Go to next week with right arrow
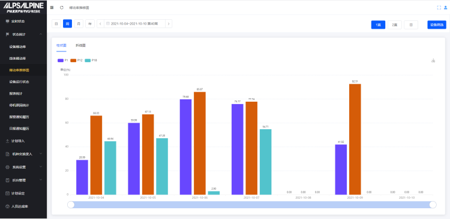The height and width of the screenshot is (219, 450). [x=169, y=24]
